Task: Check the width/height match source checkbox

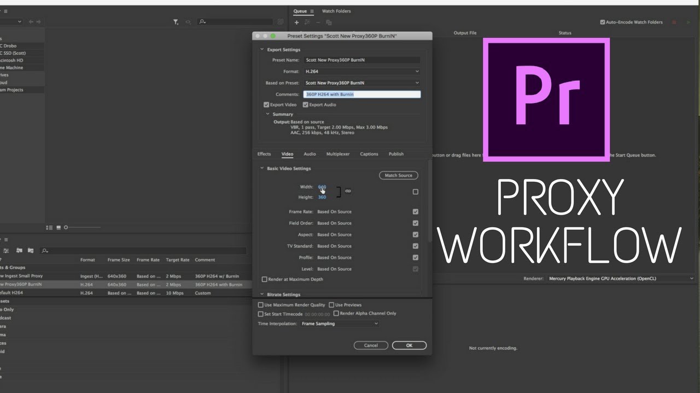Action: point(416,192)
